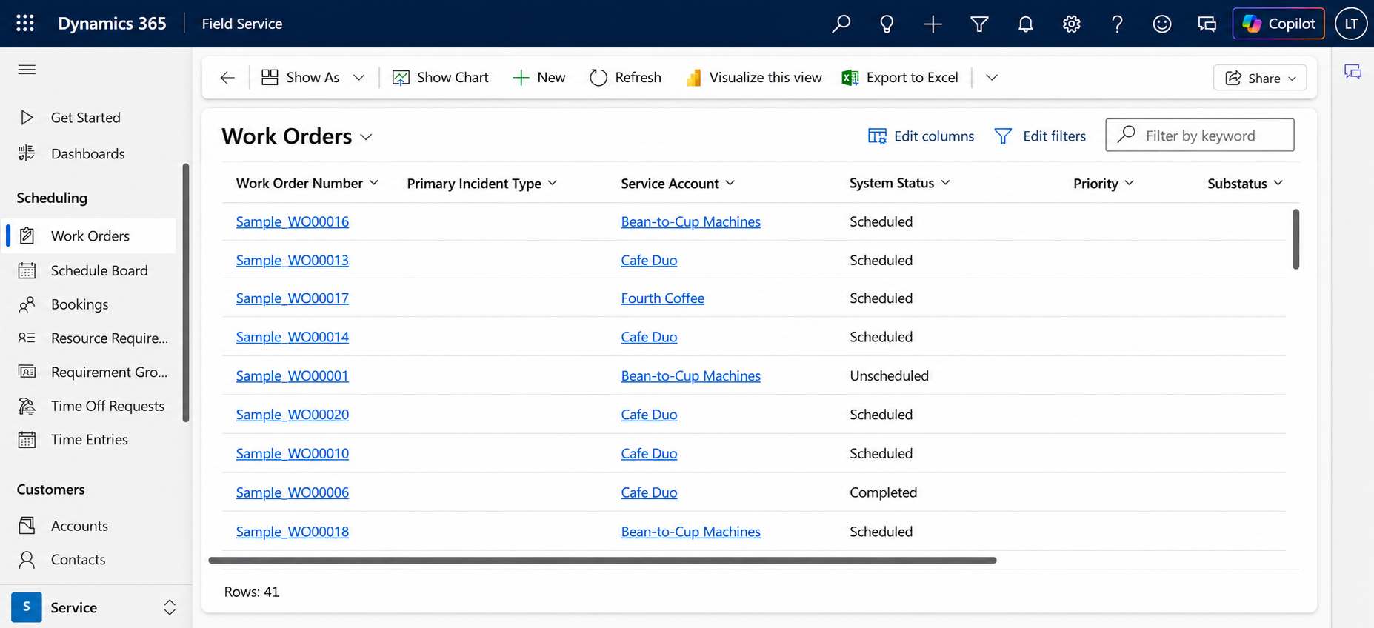The image size is (1374, 628).
Task: Open the lightbulb assistant icon
Action: (887, 24)
